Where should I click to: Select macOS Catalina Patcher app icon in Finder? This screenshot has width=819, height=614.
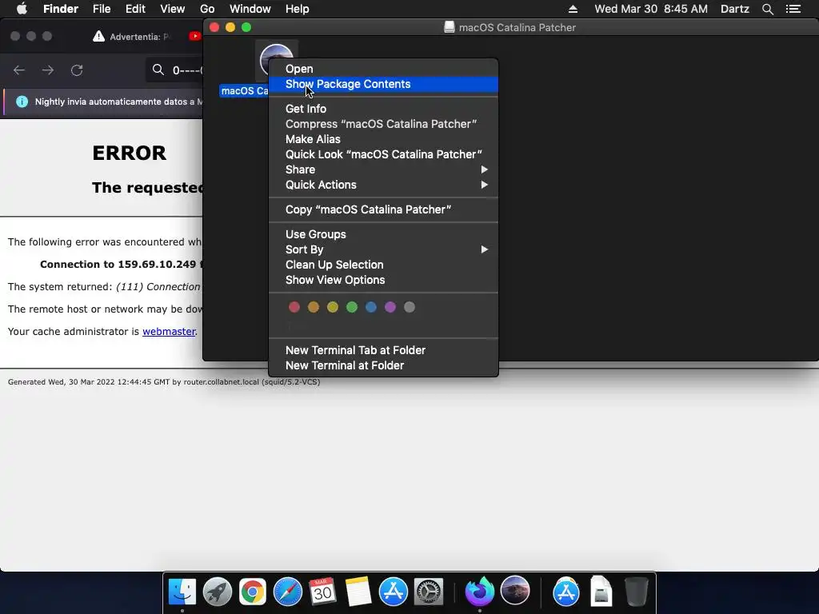pos(276,60)
